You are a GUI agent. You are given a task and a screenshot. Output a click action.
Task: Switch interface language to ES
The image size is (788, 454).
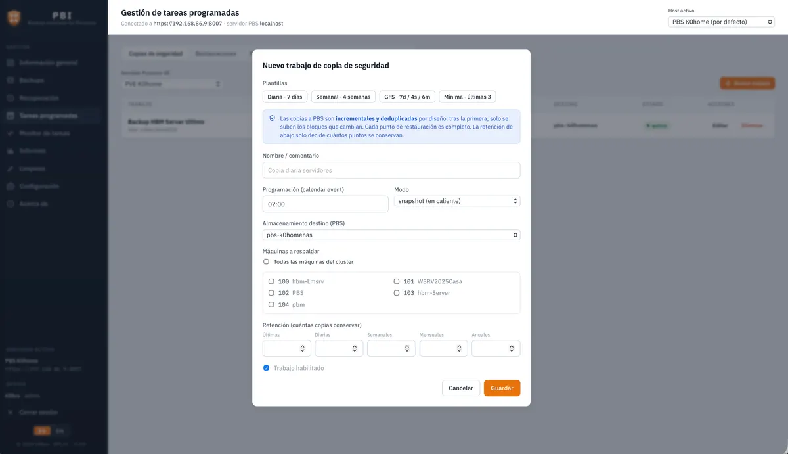click(41, 431)
